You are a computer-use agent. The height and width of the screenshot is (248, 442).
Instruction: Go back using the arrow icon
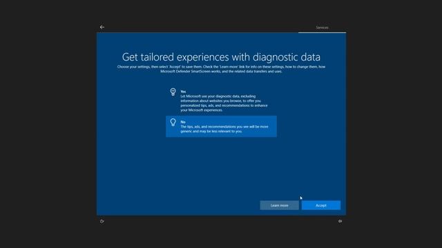point(102,27)
